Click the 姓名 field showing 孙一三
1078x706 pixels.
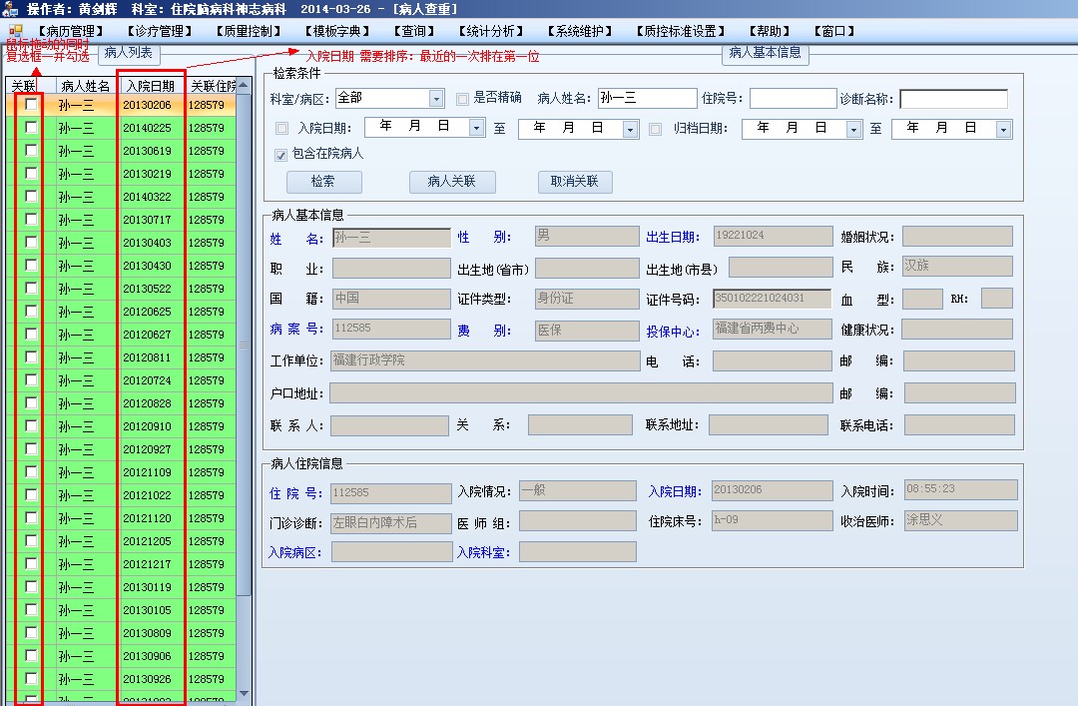click(391, 238)
